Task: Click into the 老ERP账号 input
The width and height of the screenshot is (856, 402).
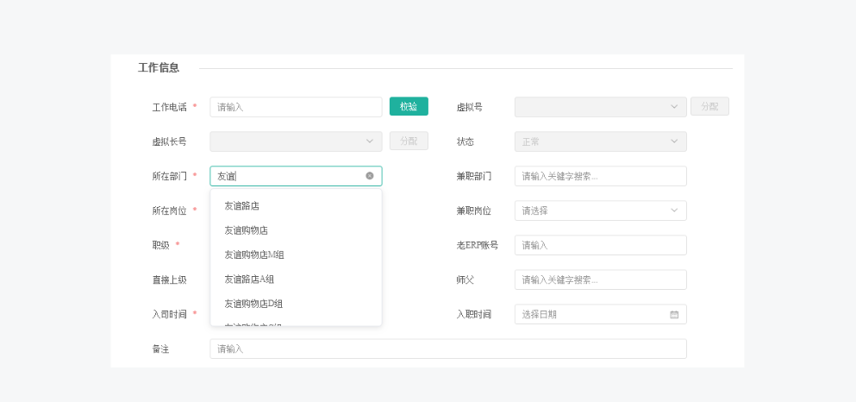Action: tap(600, 245)
